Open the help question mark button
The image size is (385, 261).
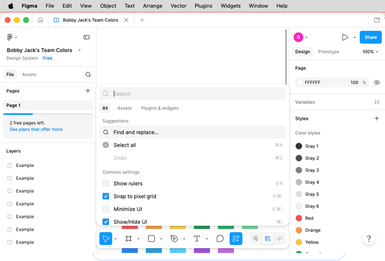point(369,239)
